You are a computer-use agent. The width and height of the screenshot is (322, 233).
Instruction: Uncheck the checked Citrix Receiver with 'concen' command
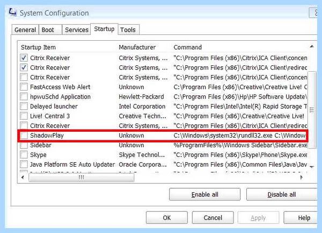(24, 58)
